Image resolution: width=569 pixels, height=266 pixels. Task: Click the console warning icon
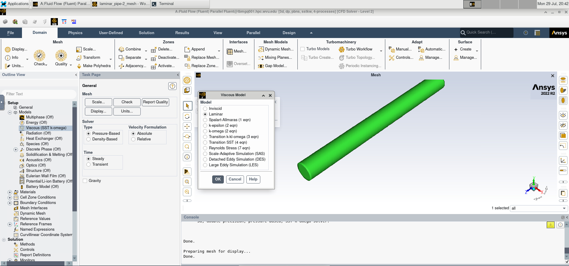551,225
